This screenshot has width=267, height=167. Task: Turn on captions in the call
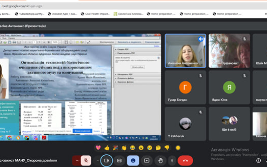[119, 161]
